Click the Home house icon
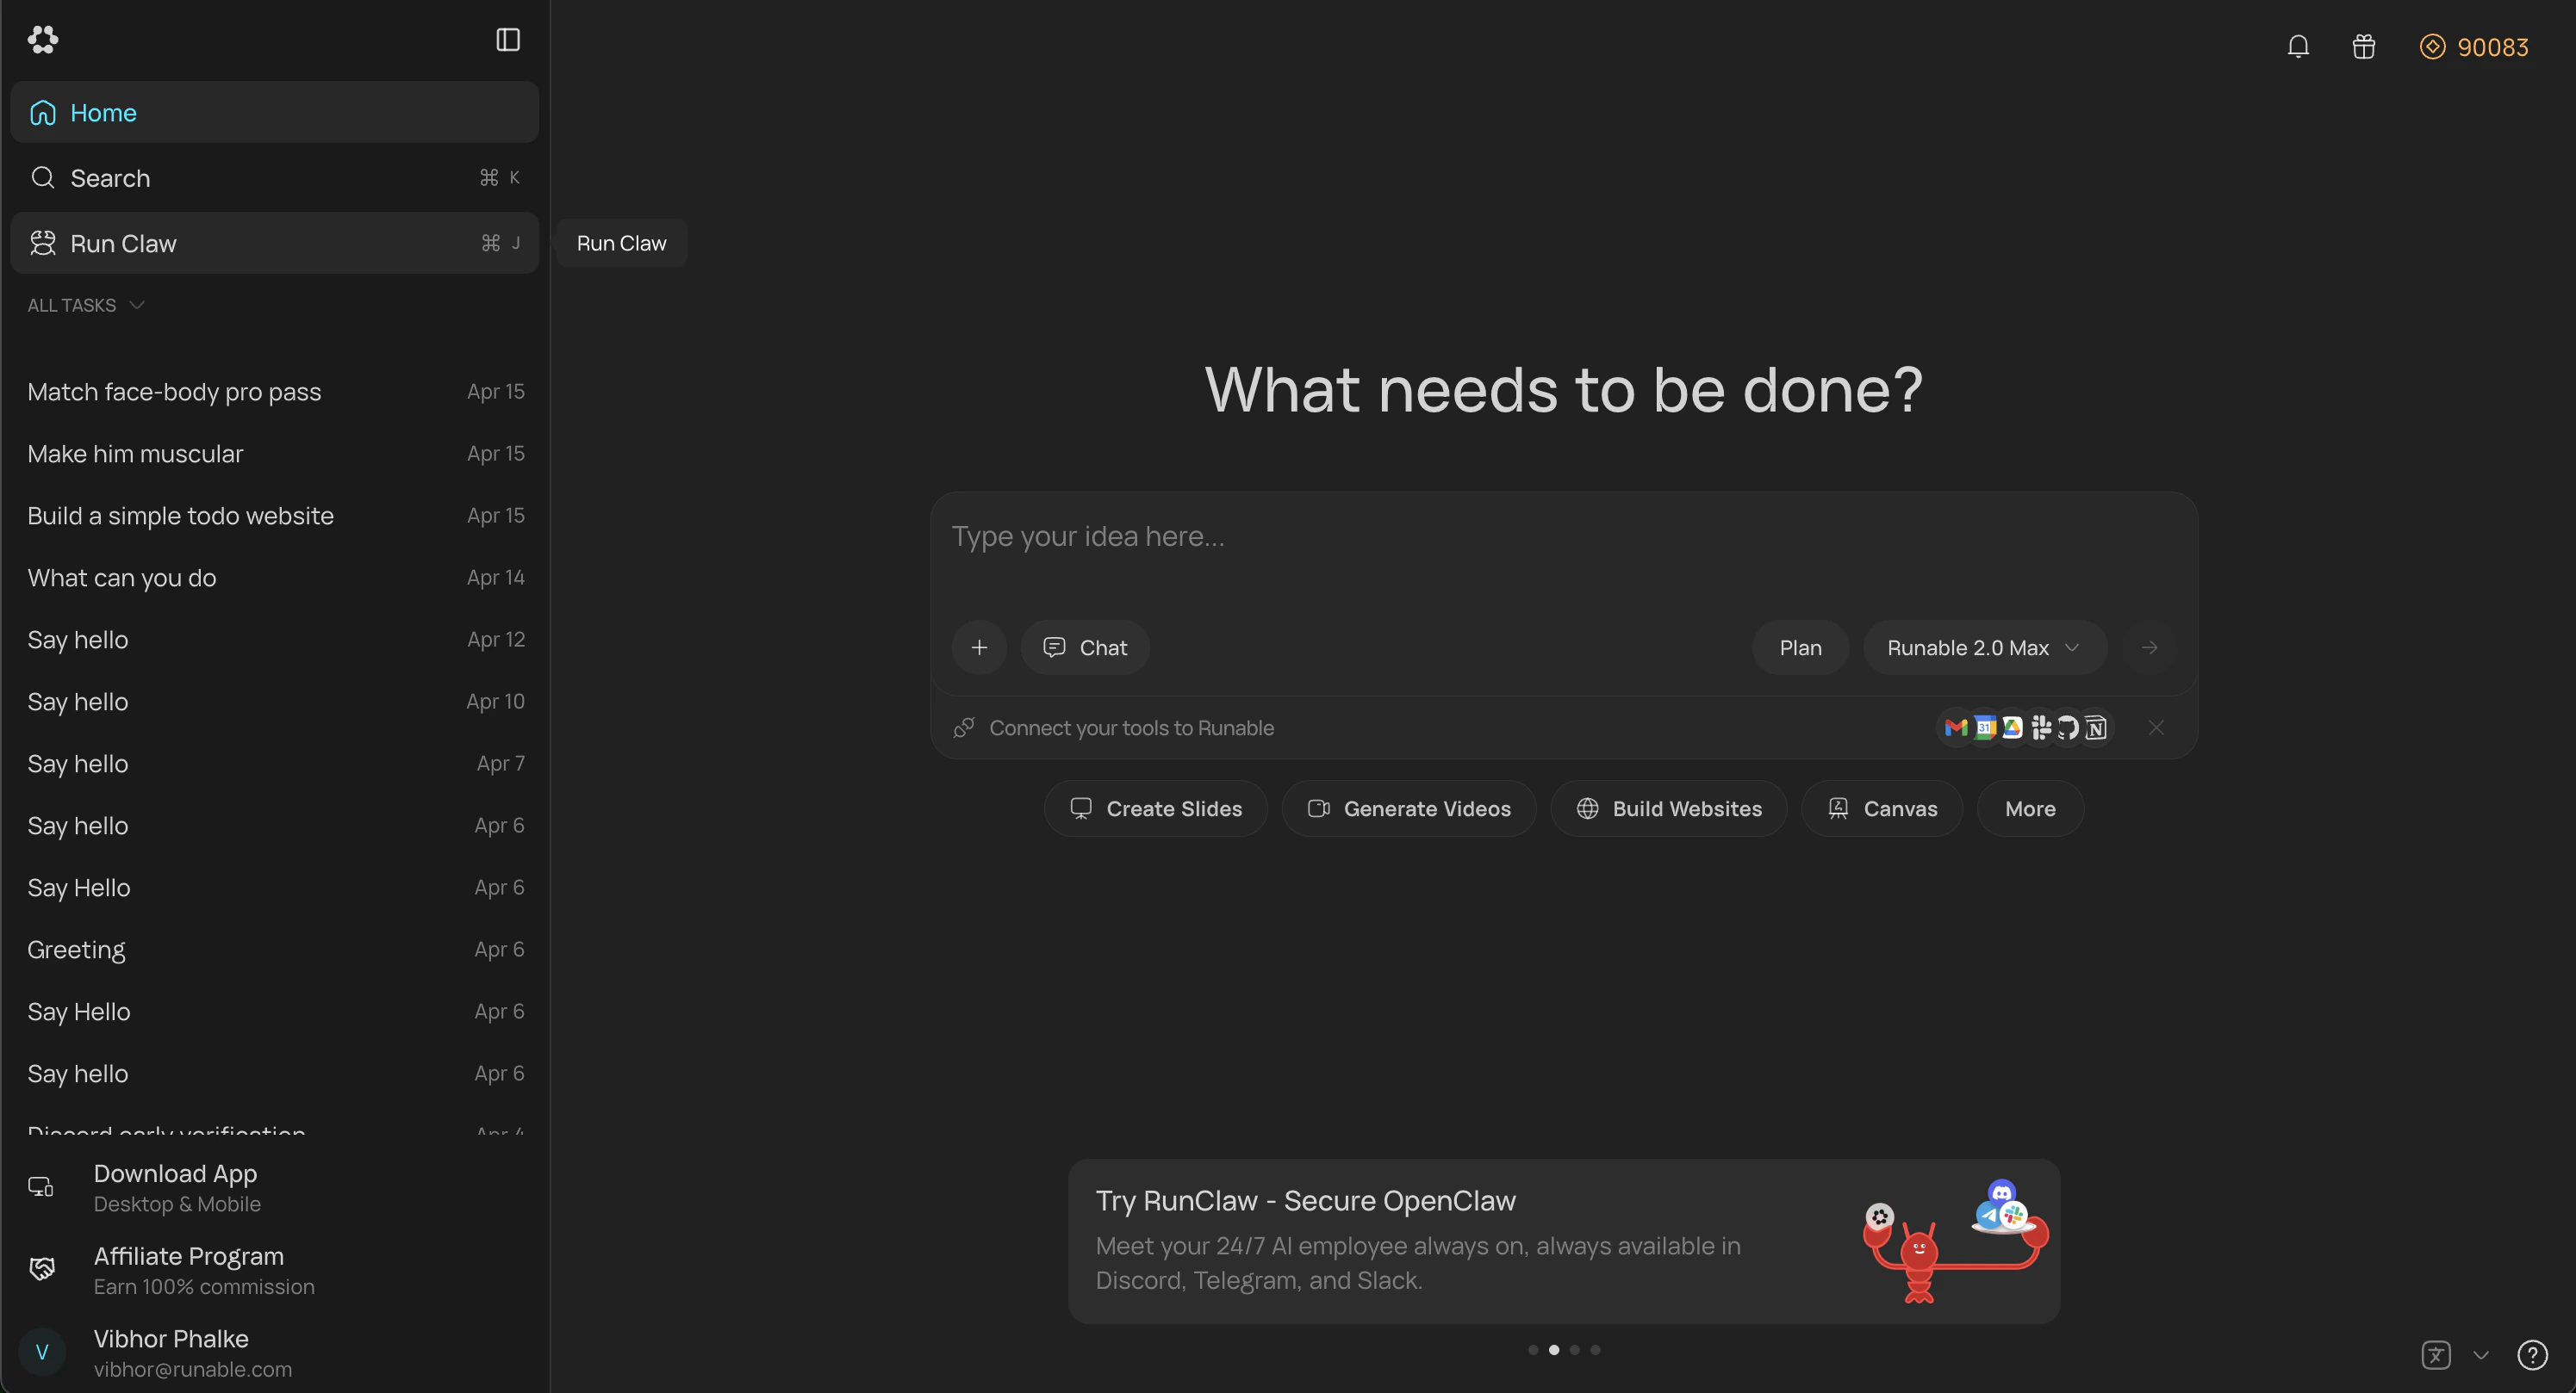The height and width of the screenshot is (1393, 2576). (43, 113)
